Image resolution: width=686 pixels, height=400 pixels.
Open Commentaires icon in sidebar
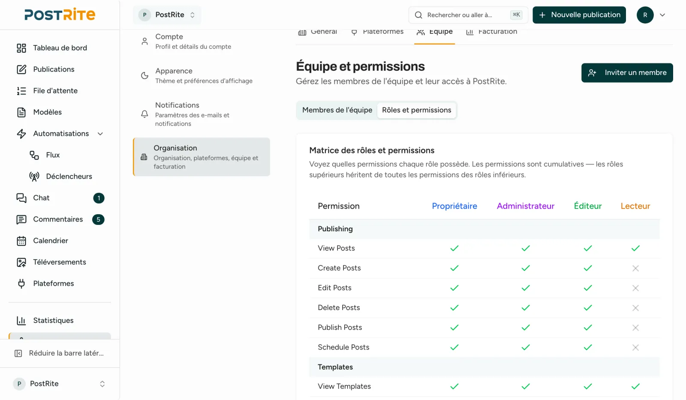pos(21,219)
